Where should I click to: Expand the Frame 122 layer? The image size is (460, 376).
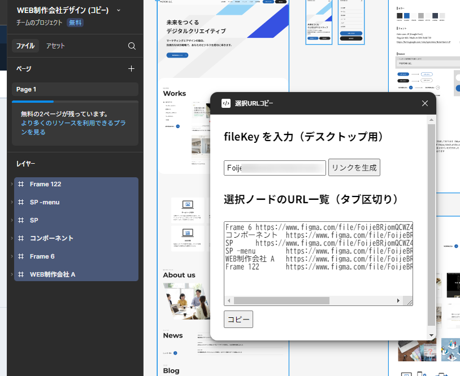pos(12,184)
